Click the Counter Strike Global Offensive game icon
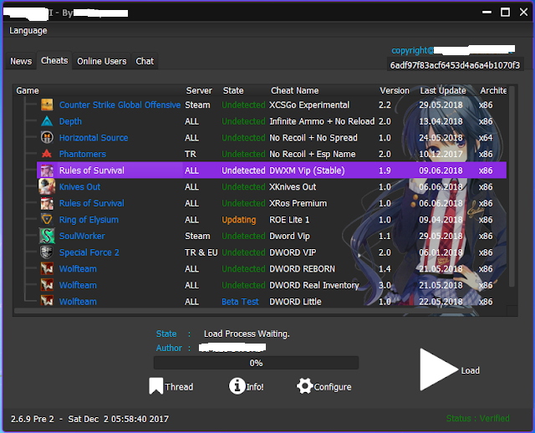 tap(47, 104)
